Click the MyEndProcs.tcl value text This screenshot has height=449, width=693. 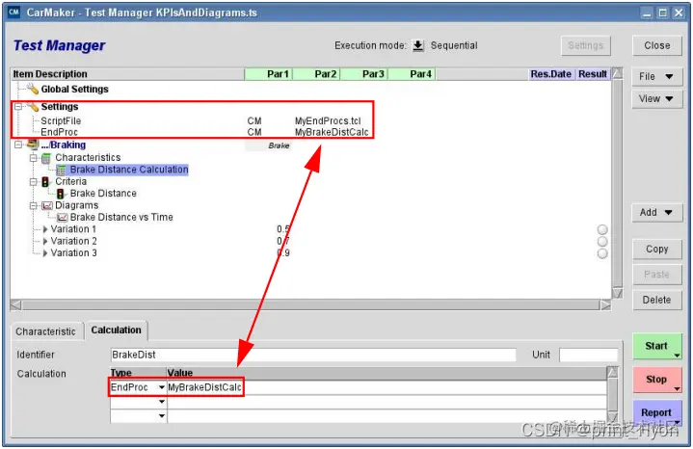pos(328,120)
